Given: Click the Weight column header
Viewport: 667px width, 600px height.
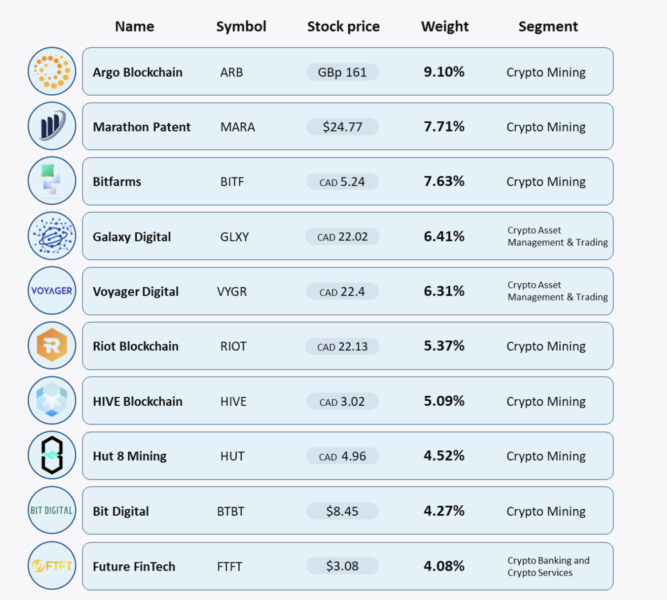Looking at the screenshot, I should [x=445, y=27].
